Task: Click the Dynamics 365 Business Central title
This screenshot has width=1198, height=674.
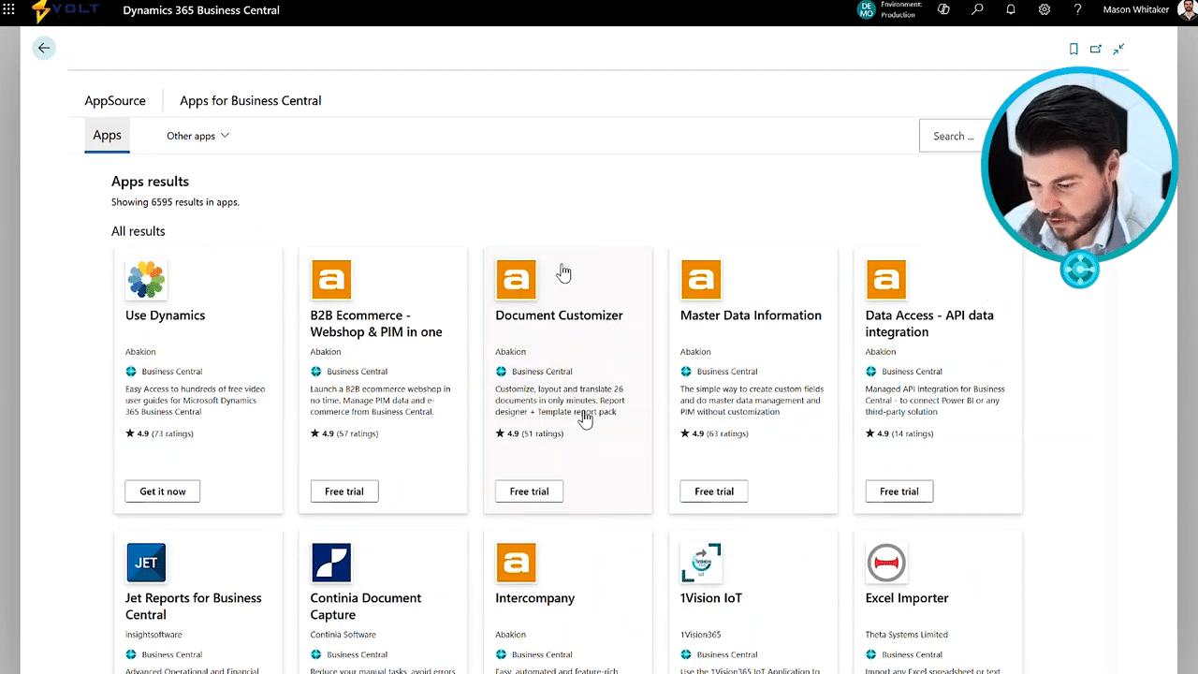Action: [201, 11]
